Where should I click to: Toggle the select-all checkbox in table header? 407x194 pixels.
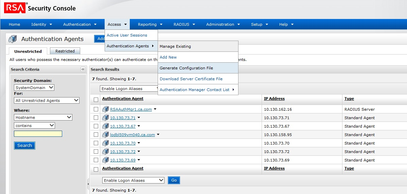(x=96, y=99)
